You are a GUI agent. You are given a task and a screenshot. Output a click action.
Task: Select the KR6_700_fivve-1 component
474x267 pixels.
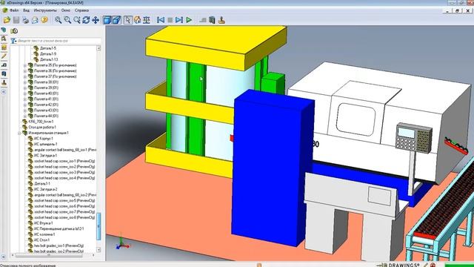pos(41,122)
